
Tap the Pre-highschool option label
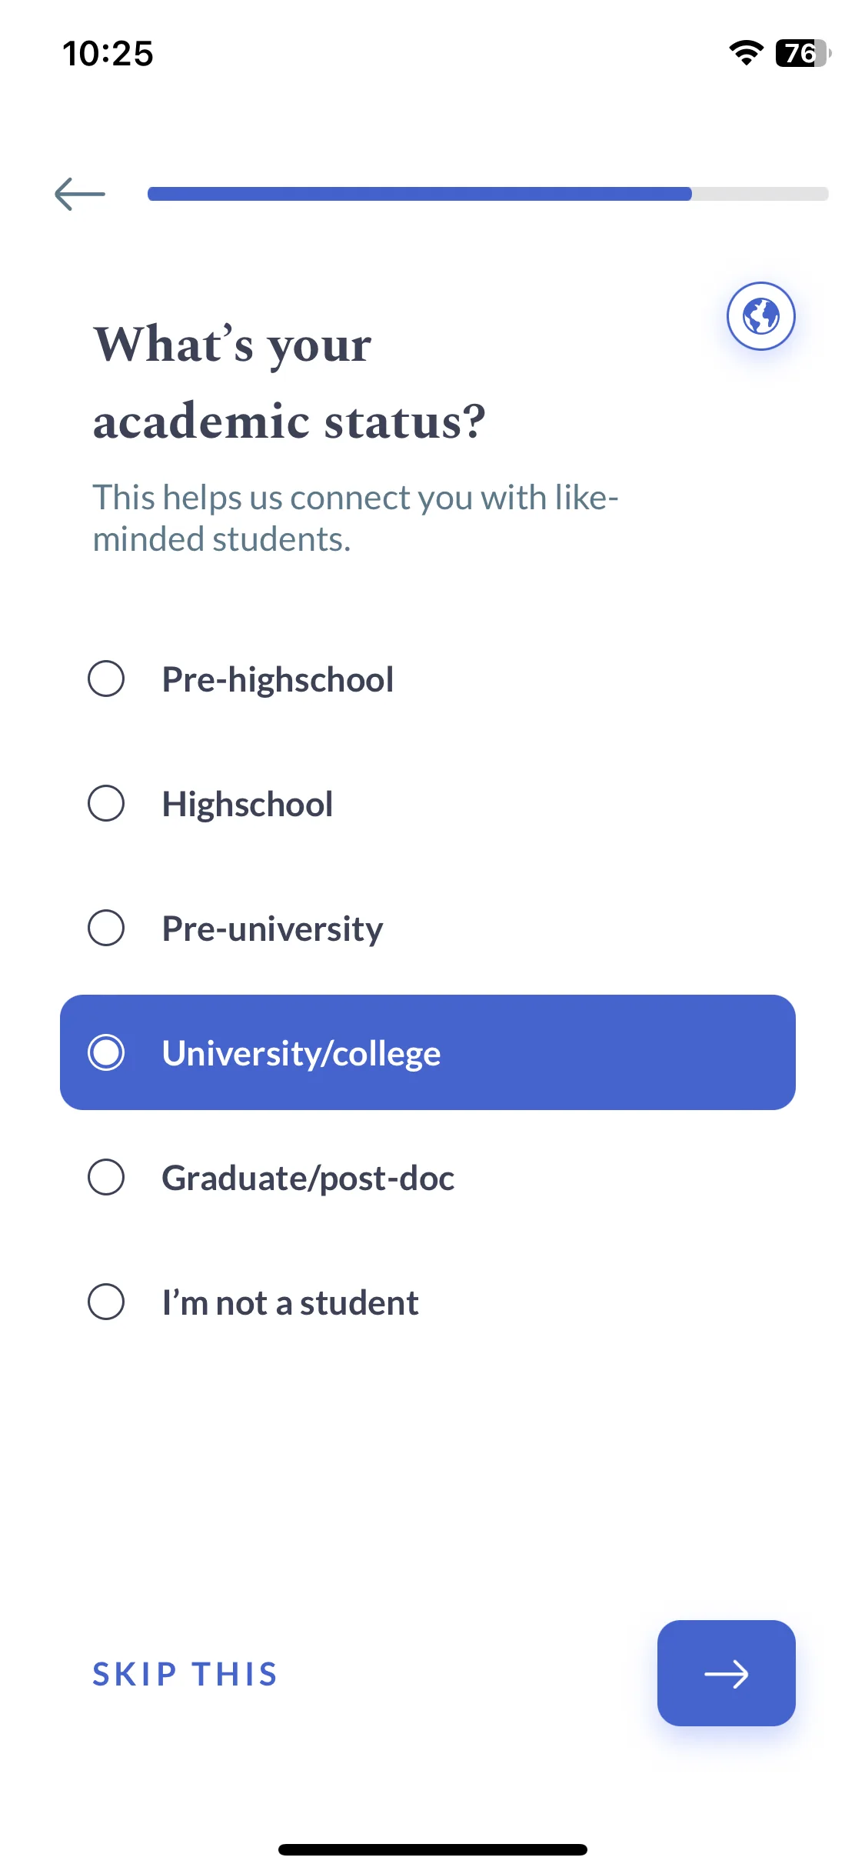(x=278, y=679)
